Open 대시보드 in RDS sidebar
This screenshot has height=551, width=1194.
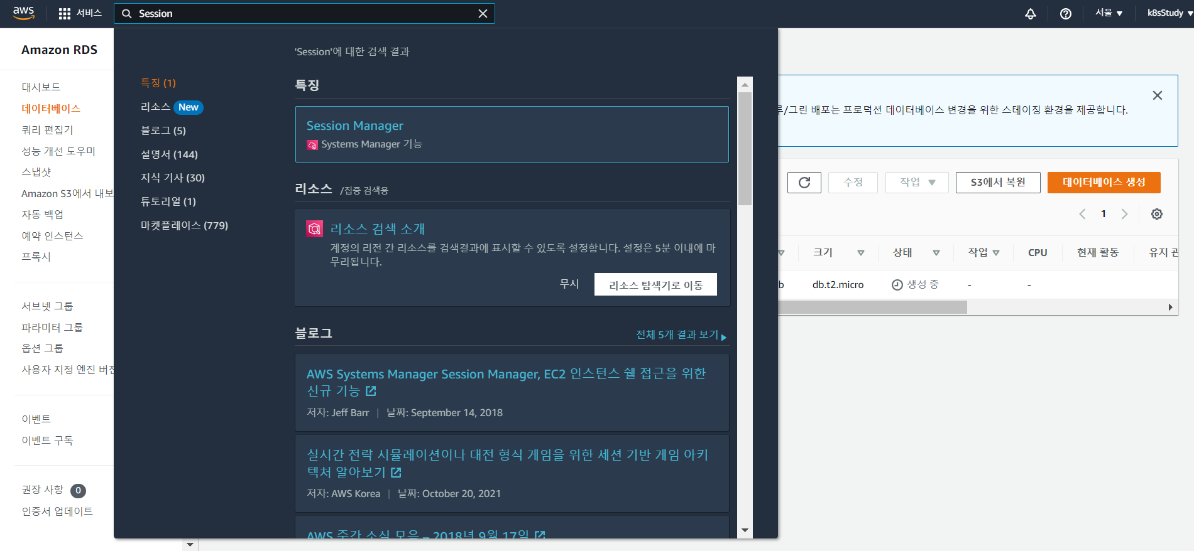click(x=41, y=87)
